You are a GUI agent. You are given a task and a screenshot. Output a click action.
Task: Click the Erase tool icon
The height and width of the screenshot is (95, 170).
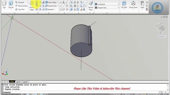(81, 9)
